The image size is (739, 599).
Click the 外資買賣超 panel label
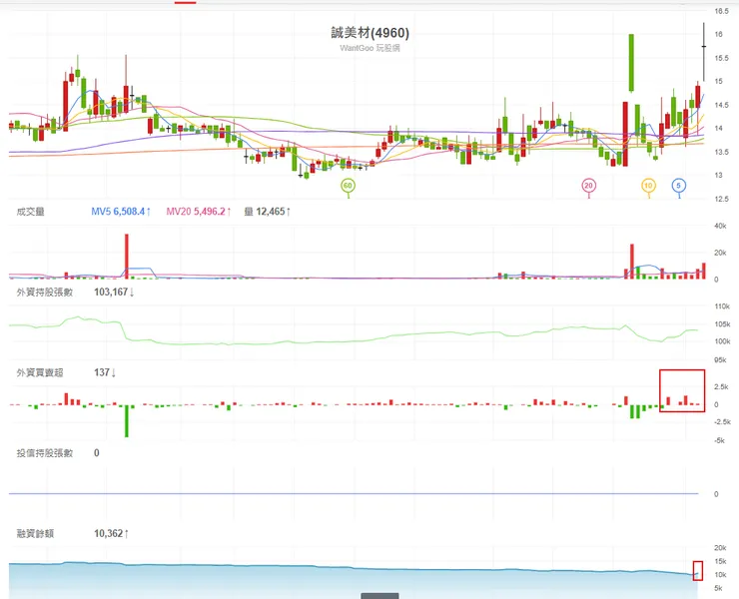click(40, 372)
